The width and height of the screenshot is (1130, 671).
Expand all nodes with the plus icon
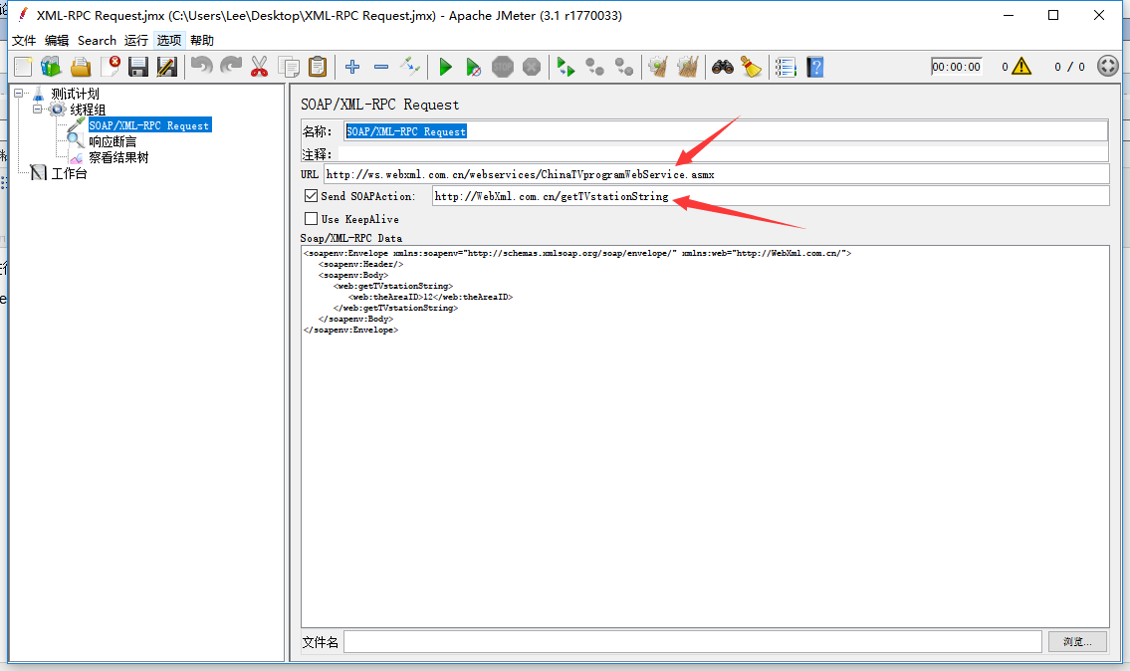[351, 67]
